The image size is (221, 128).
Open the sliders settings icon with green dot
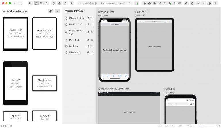137,3
